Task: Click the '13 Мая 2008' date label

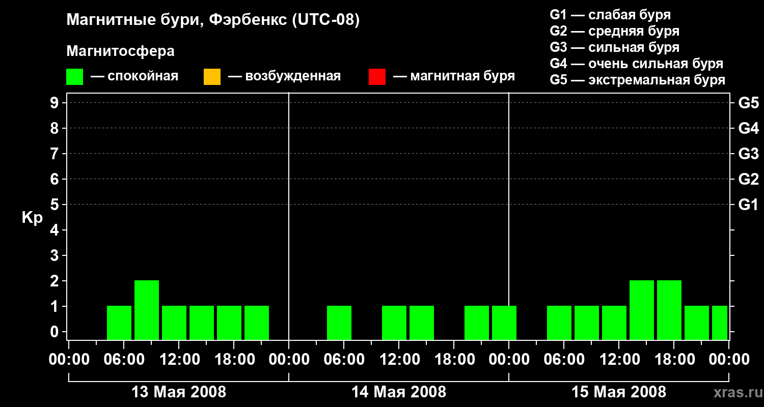Action: pos(179,392)
